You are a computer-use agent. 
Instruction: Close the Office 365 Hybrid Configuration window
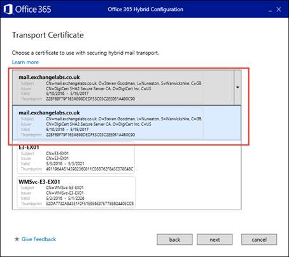279,10
